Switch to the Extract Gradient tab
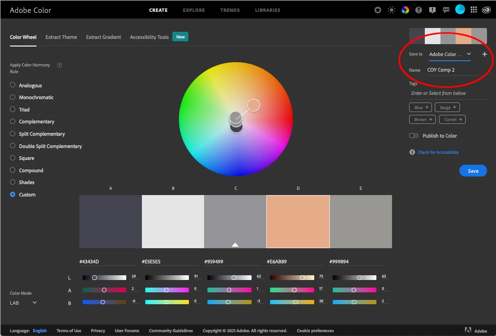Viewport: 496px width, 336px height. [103, 37]
